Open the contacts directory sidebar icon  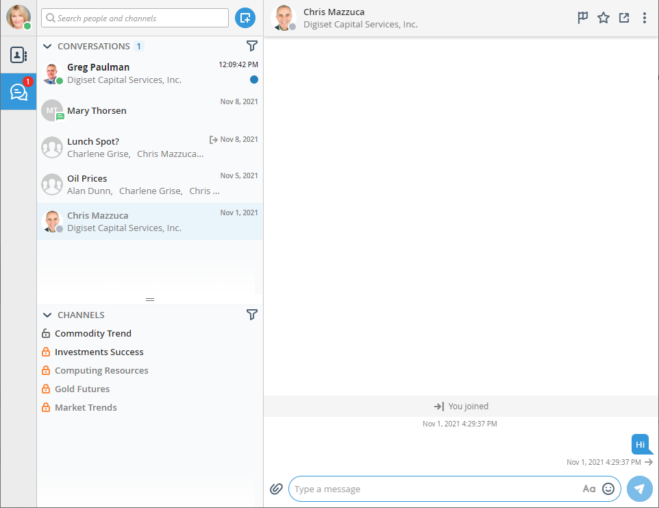(18, 56)
